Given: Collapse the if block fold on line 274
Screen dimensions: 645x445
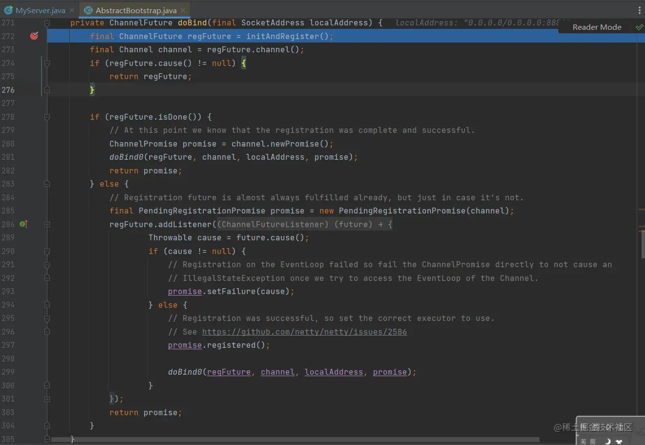Looking at the screenshot, I should [47, 63].
